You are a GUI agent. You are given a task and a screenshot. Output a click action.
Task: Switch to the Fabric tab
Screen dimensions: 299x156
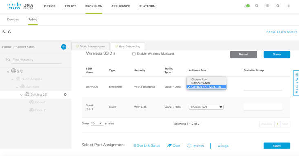pyautogui.click(x=33, y=20)
